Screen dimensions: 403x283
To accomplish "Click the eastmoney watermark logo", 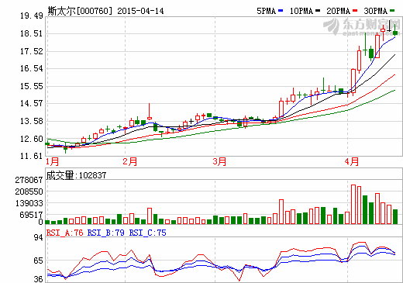I will (362, 26).
